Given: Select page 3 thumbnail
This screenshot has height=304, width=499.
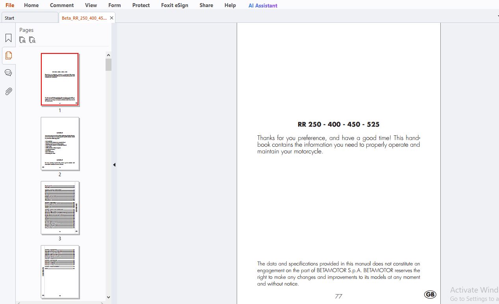Looking at the screenshot, I should (60, 208).
